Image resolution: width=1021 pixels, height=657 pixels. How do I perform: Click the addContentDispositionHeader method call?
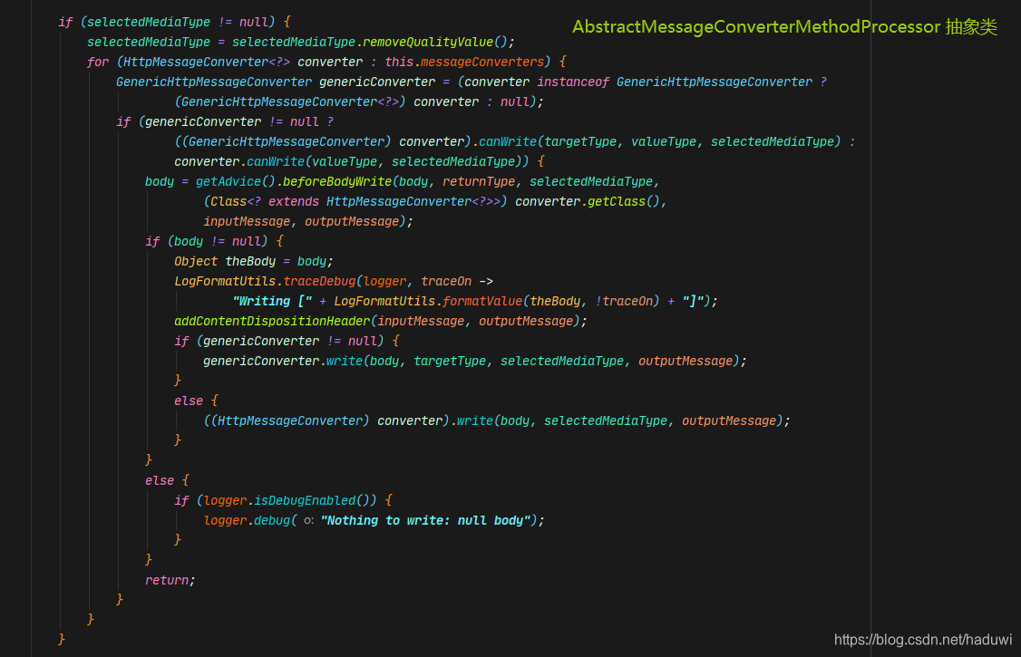(x=272, y=322)
